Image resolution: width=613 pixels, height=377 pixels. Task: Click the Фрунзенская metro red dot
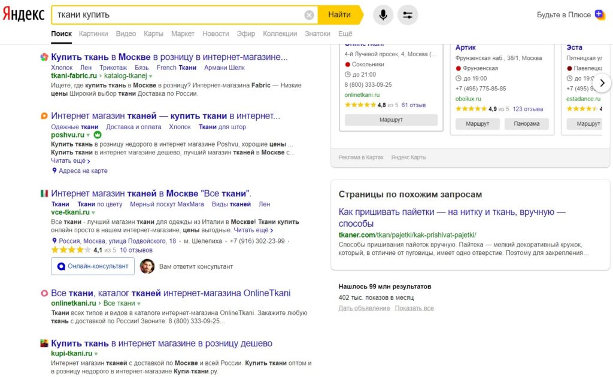(x=458, y=68)
